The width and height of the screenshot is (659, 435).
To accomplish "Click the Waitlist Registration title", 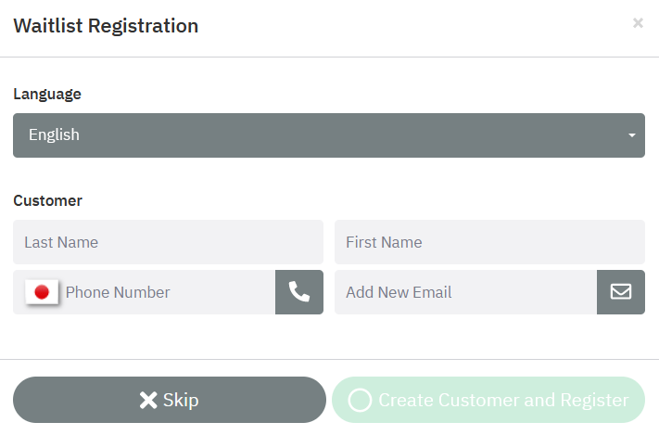I will click(106, 25).
